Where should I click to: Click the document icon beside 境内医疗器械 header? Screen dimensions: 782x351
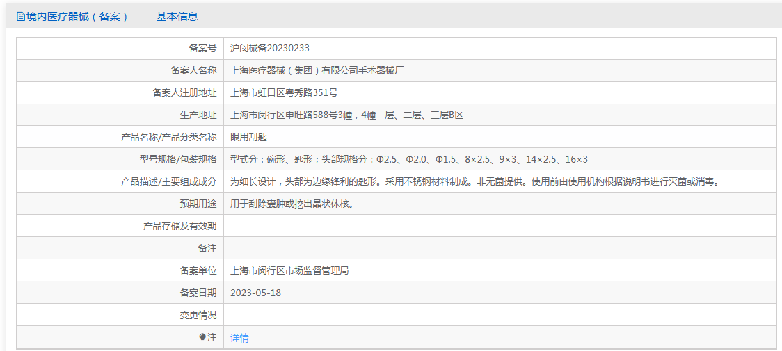pos(20,17)
